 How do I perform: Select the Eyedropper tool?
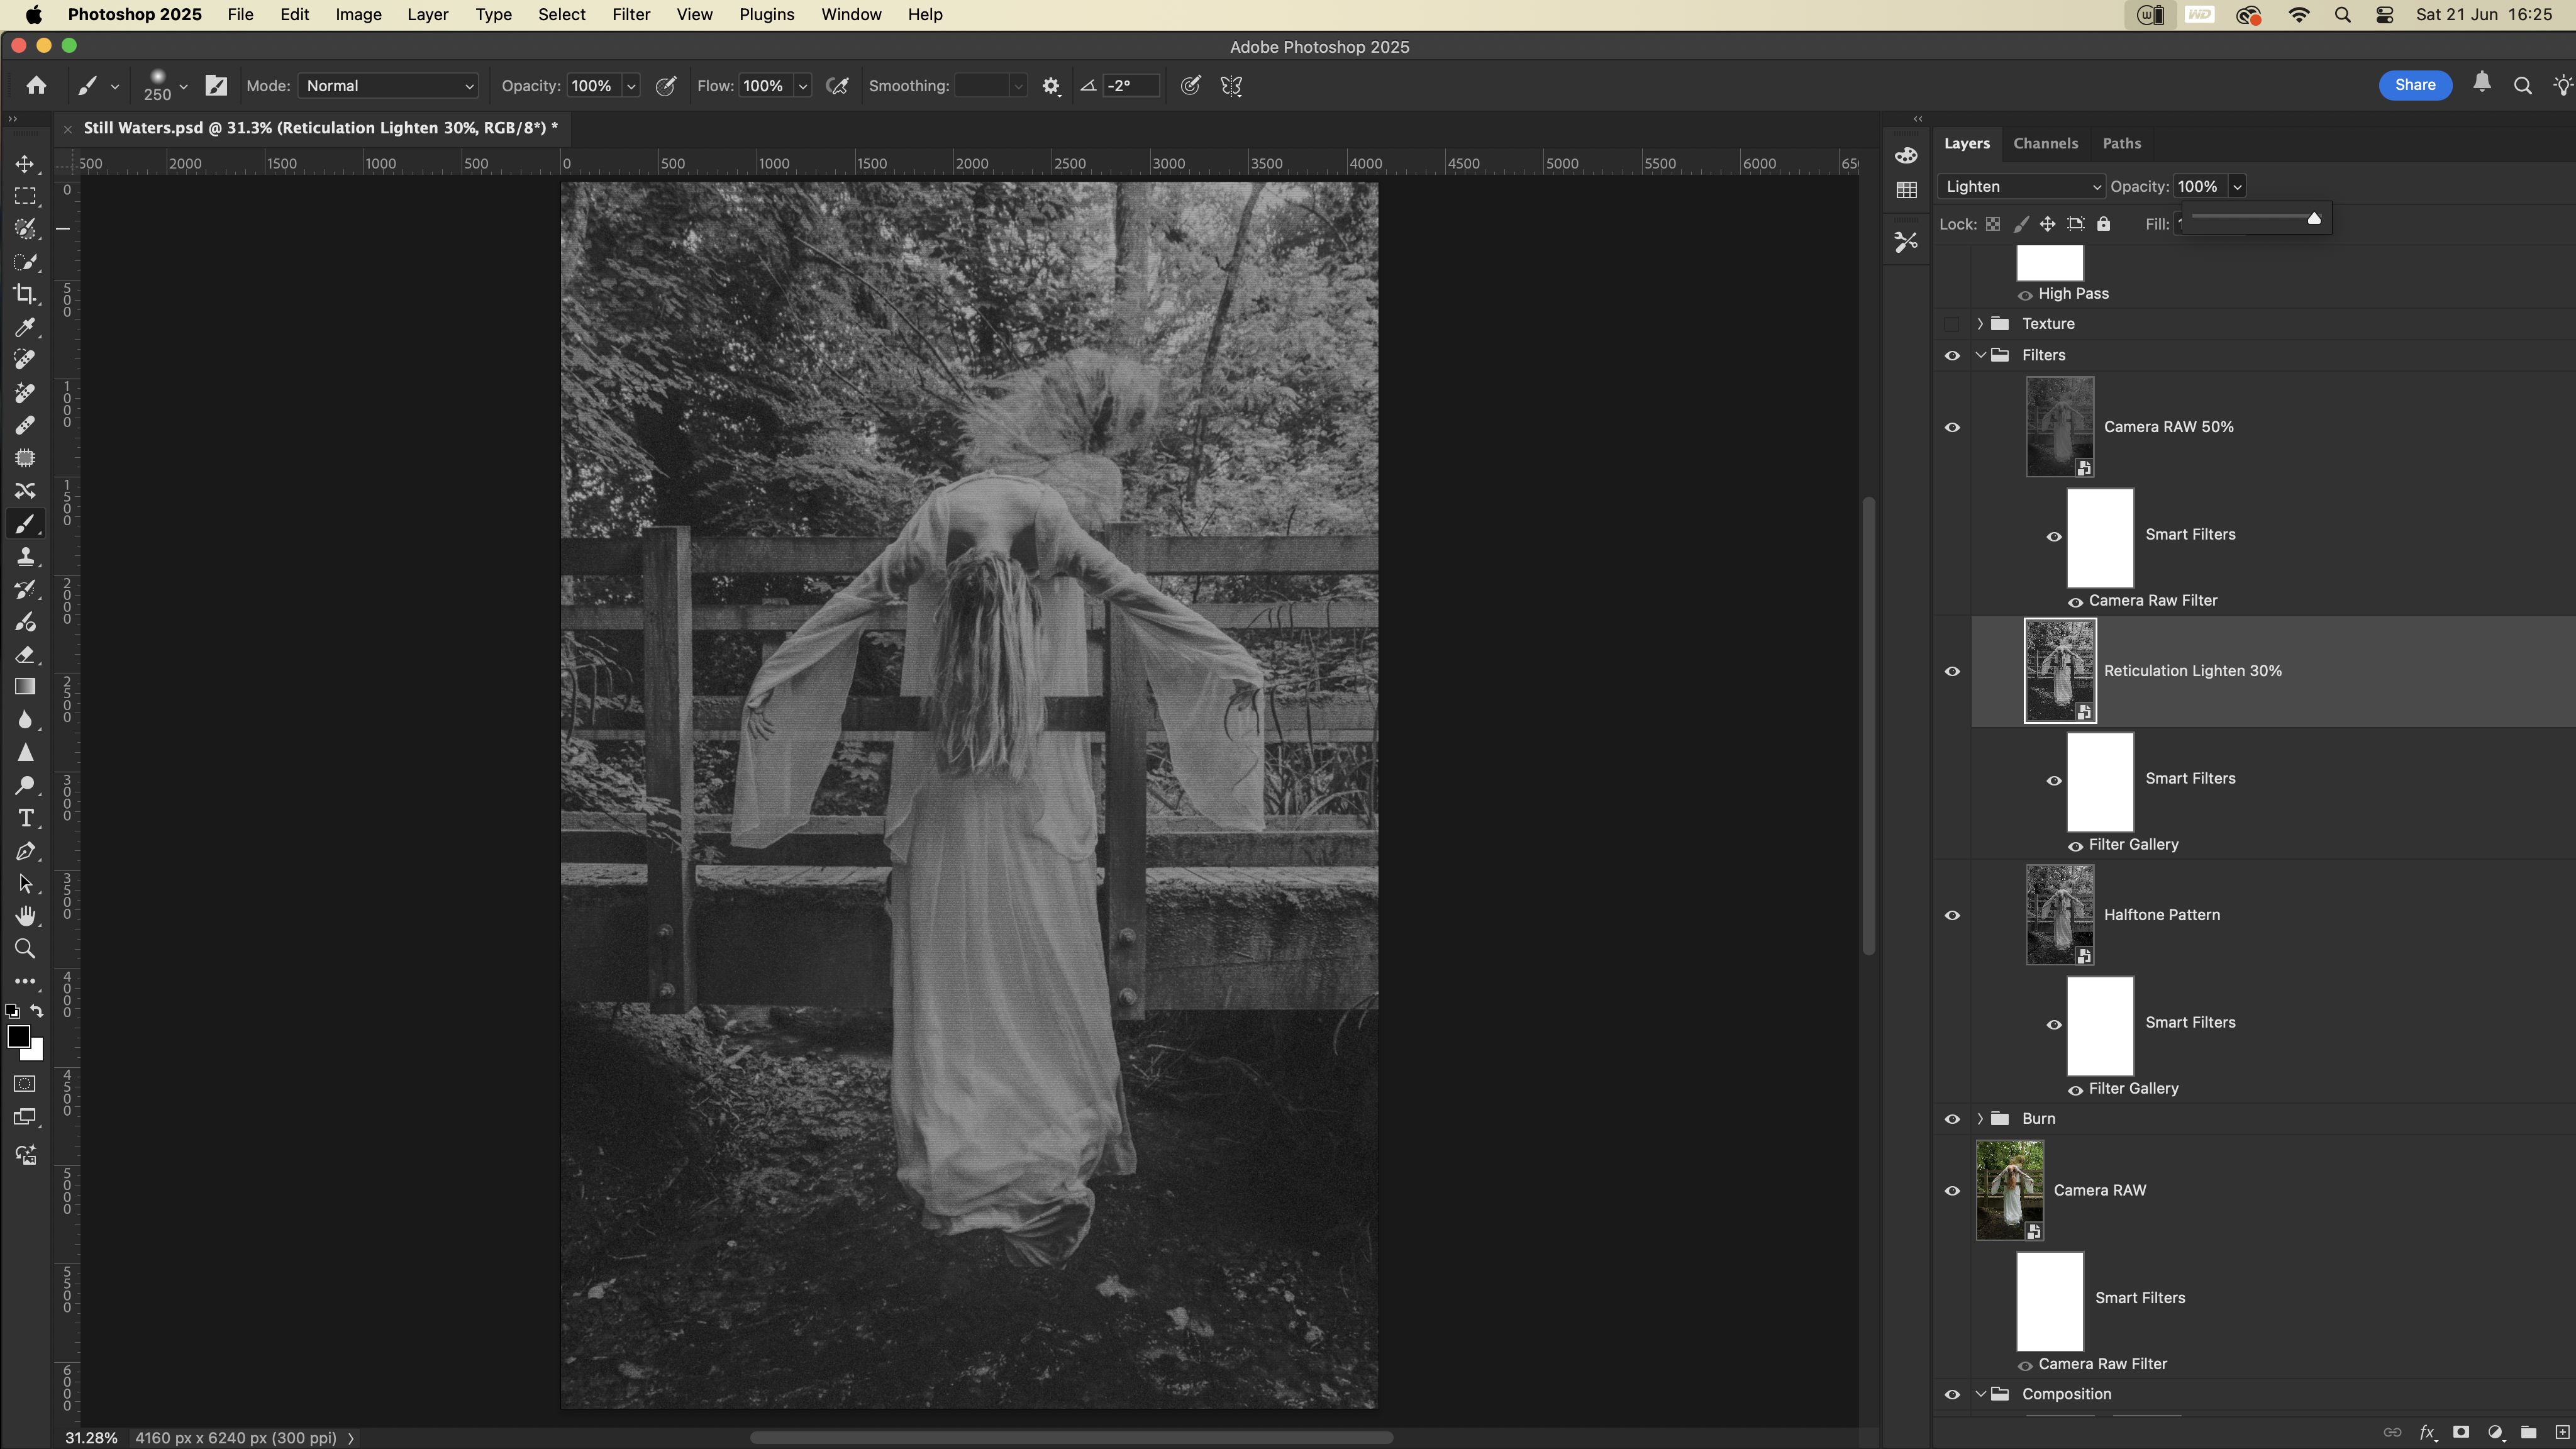(x=25, y=327)
